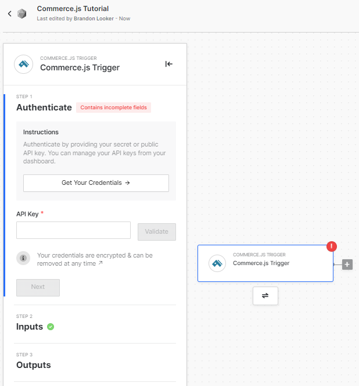The height and width of the screenshot is (386, 359).
Task: Expand the Step 2 Inputs section
Action: pos(30,327)
